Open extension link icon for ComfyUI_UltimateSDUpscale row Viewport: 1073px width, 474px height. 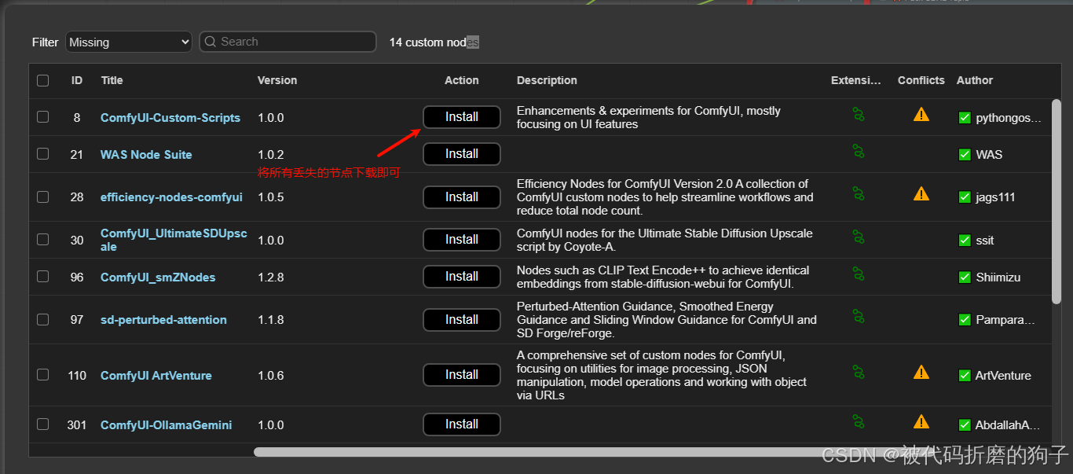(858, 237)
